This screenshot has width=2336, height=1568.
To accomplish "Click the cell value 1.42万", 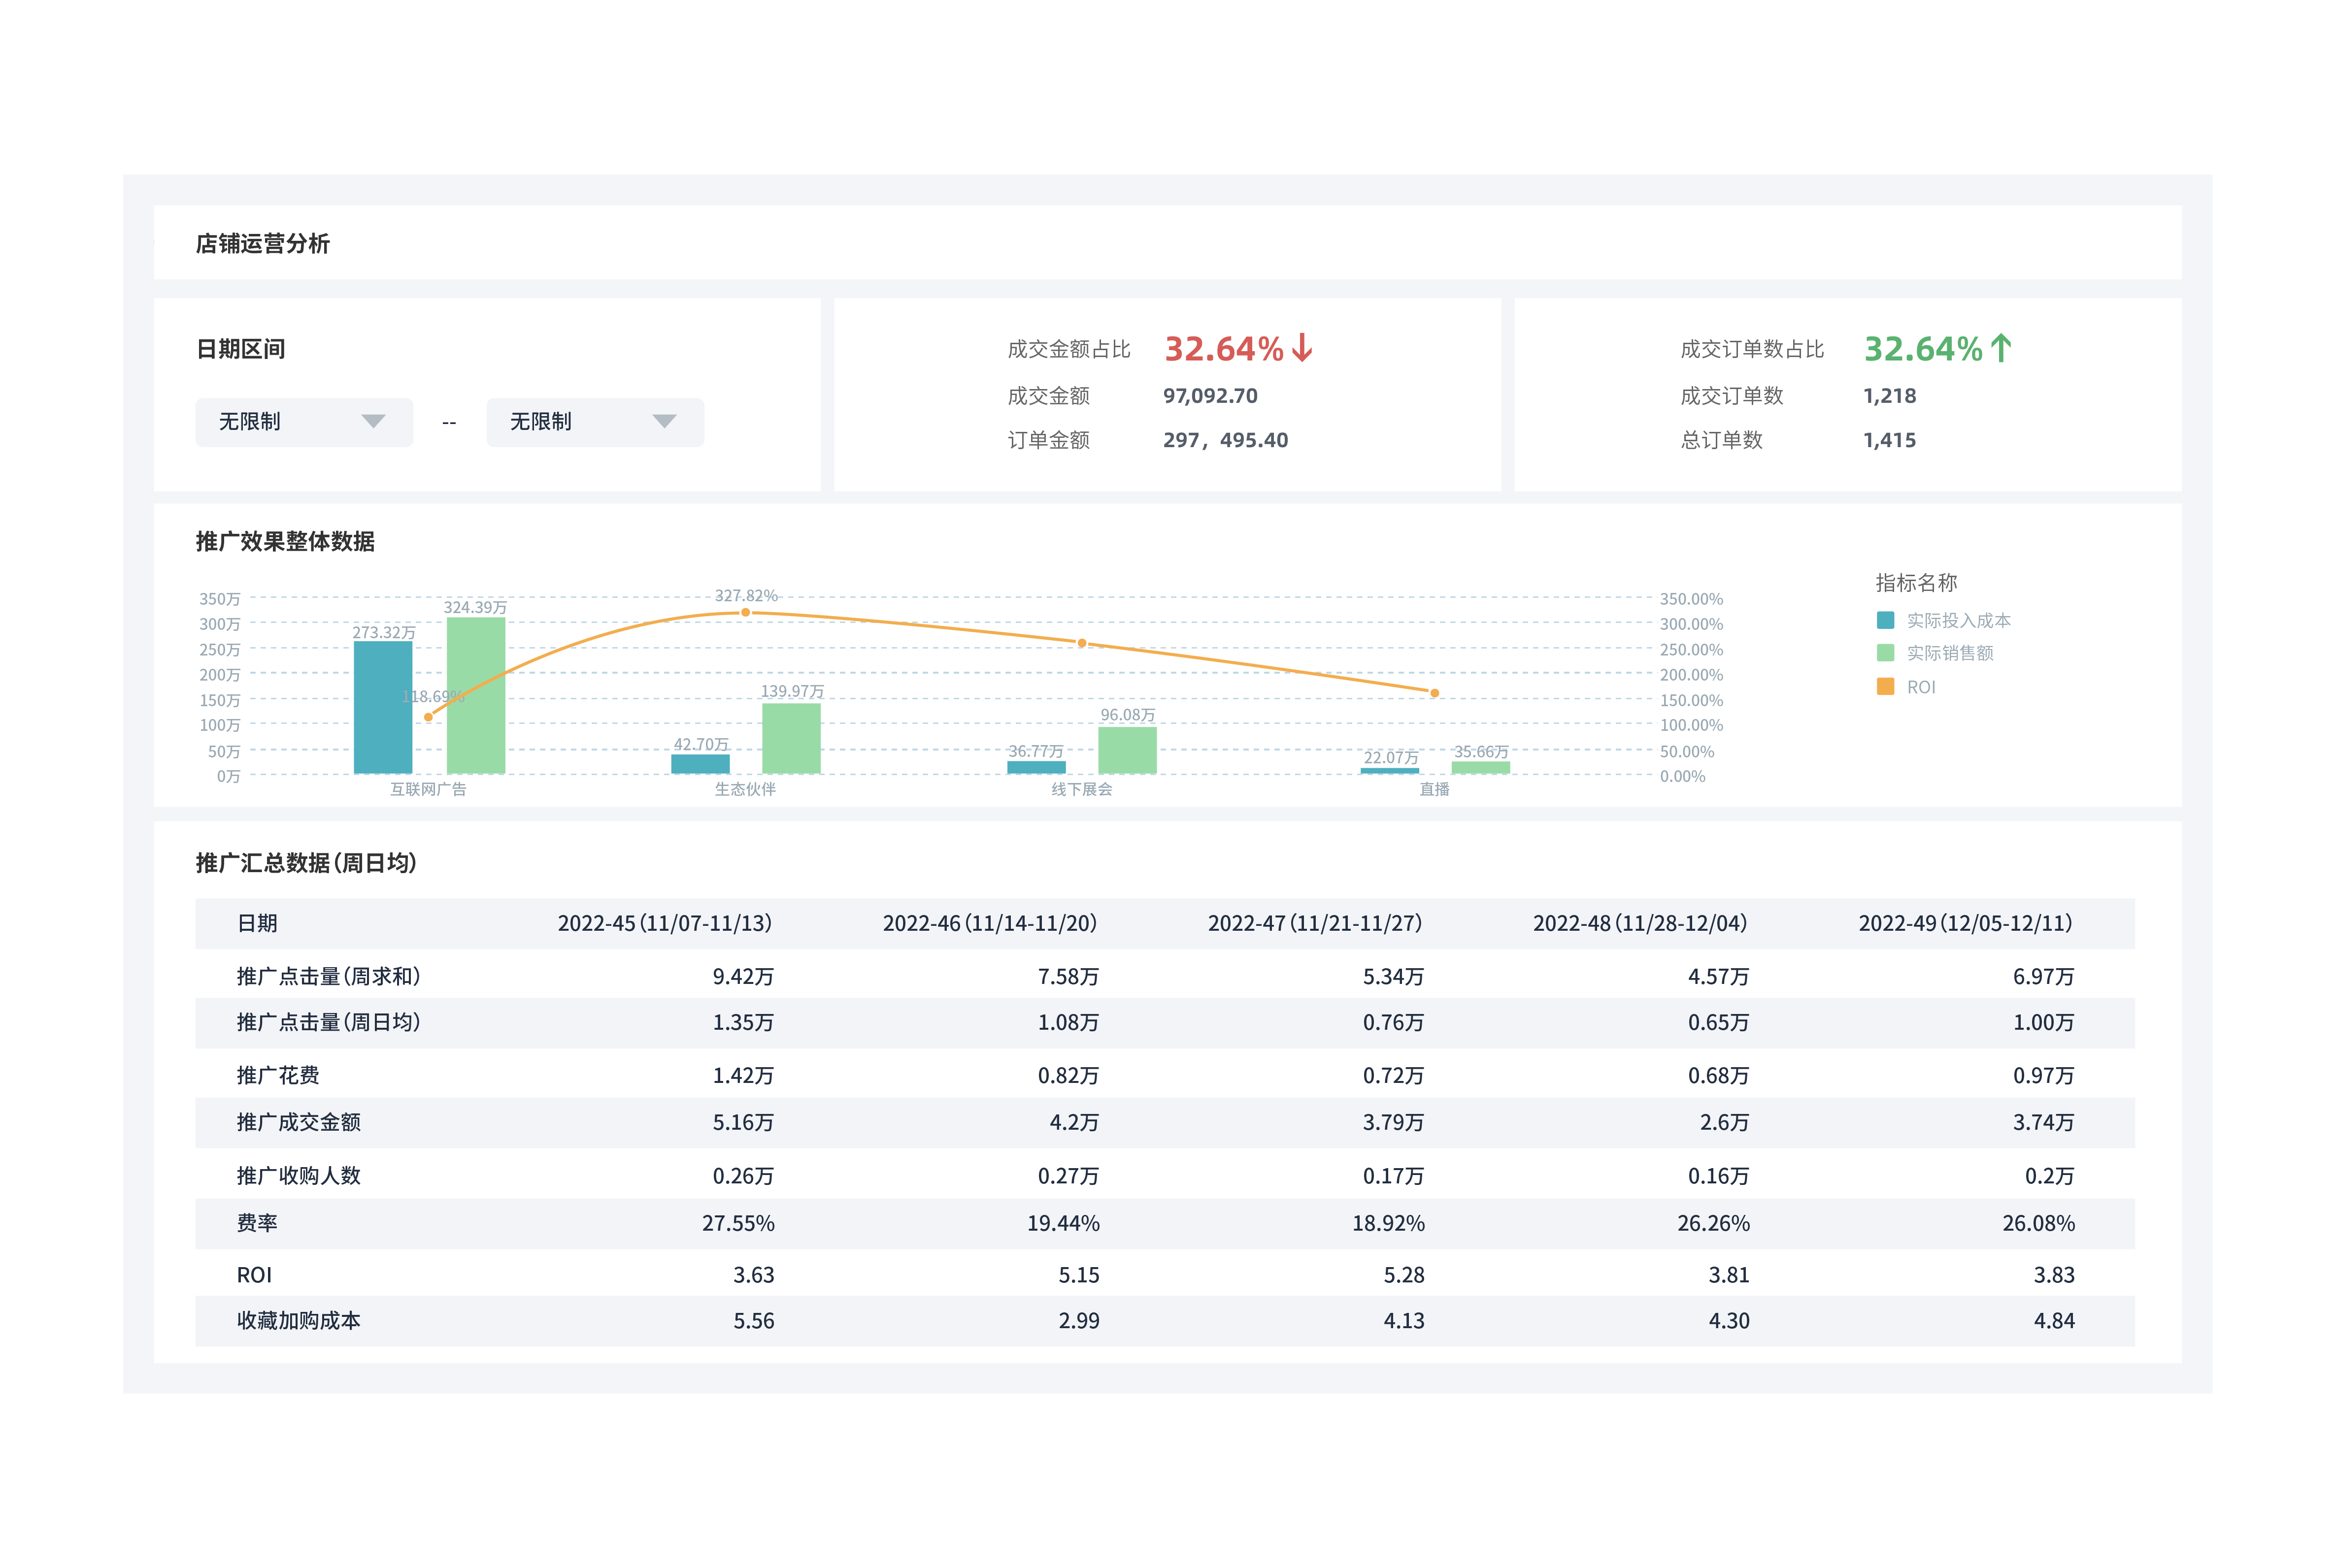I will [743, 1076].
